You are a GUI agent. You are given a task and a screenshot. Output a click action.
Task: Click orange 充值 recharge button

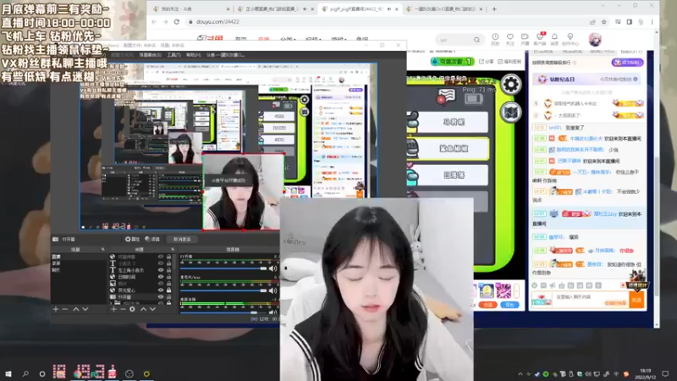[x=488, y=305]
